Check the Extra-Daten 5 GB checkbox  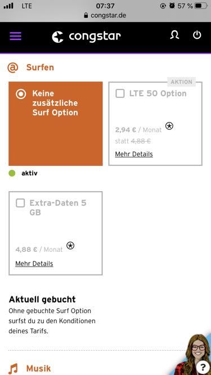coord(20,203)
